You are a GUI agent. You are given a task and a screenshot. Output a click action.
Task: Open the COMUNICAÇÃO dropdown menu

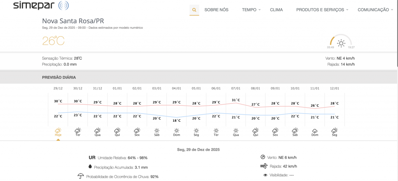point(375,10)
